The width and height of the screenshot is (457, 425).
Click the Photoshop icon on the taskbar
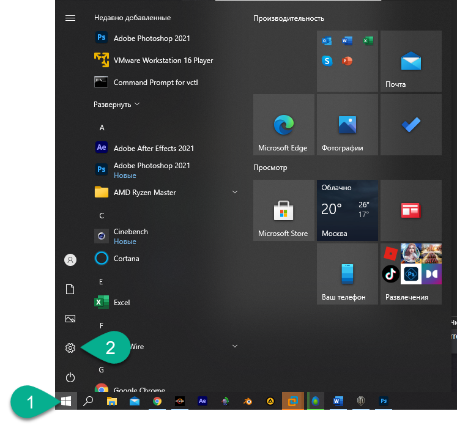(384, 401)
